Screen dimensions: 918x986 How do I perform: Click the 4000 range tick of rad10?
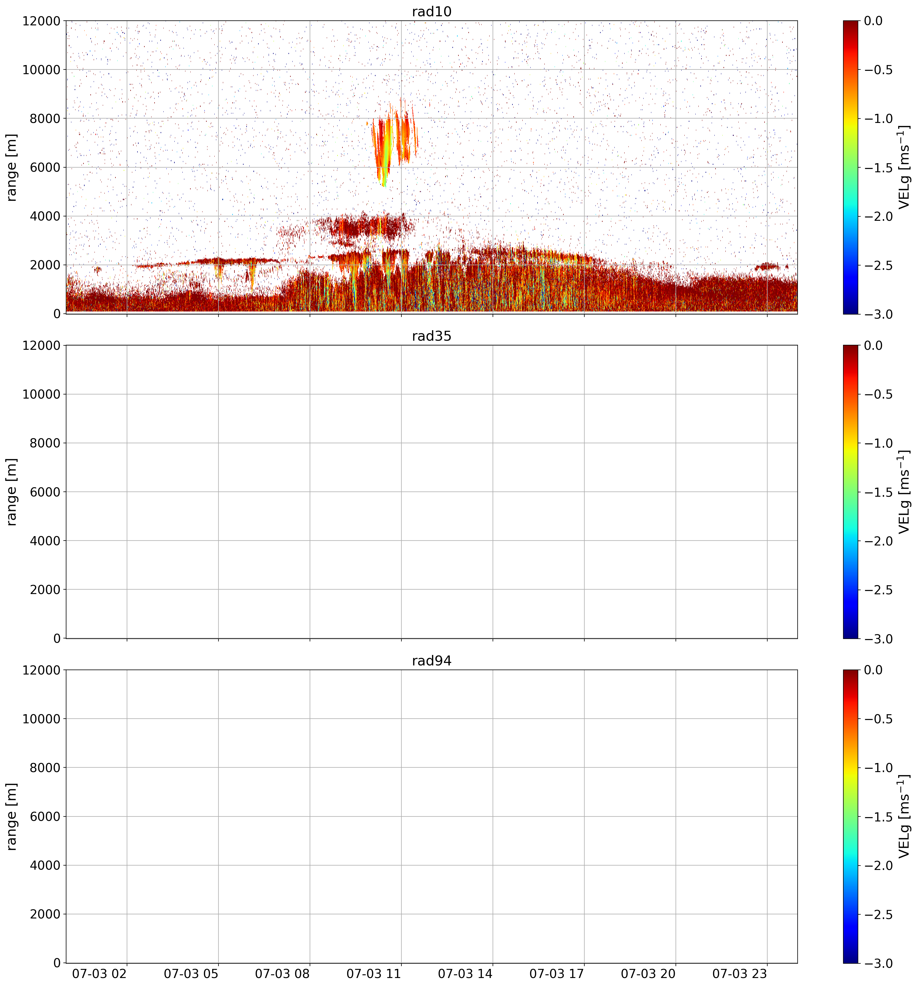click(45, 216)
